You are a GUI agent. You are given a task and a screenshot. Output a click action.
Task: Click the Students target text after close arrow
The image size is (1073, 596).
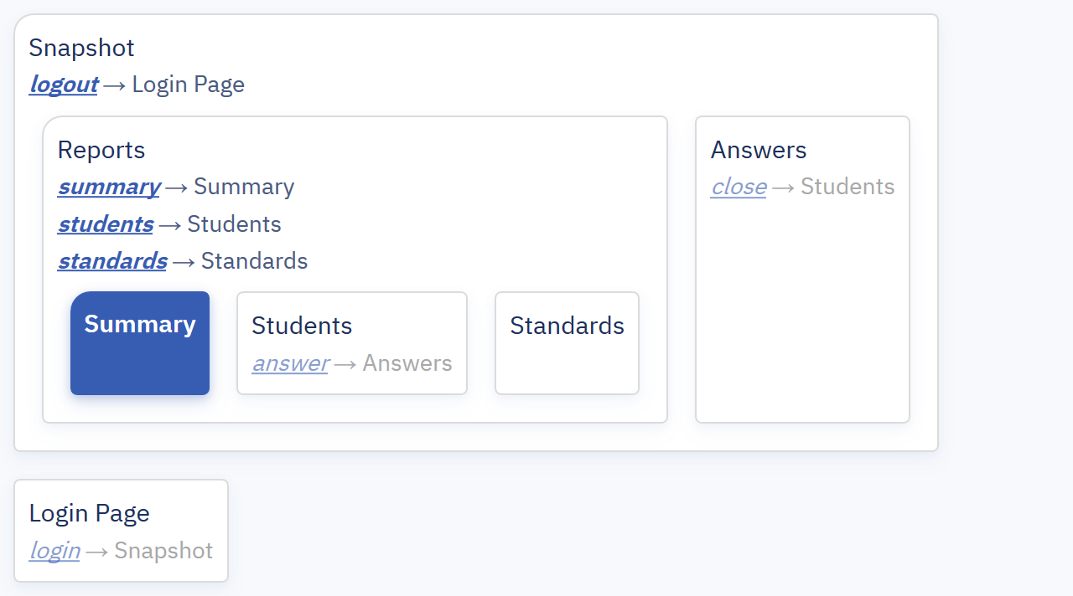848,187
